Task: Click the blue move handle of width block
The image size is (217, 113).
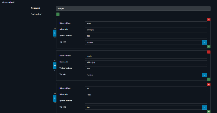Action: coord(55,33)
